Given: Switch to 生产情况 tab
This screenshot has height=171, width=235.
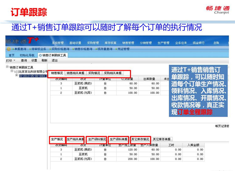Looking at the screenshot, I should (x=57, y=139).
